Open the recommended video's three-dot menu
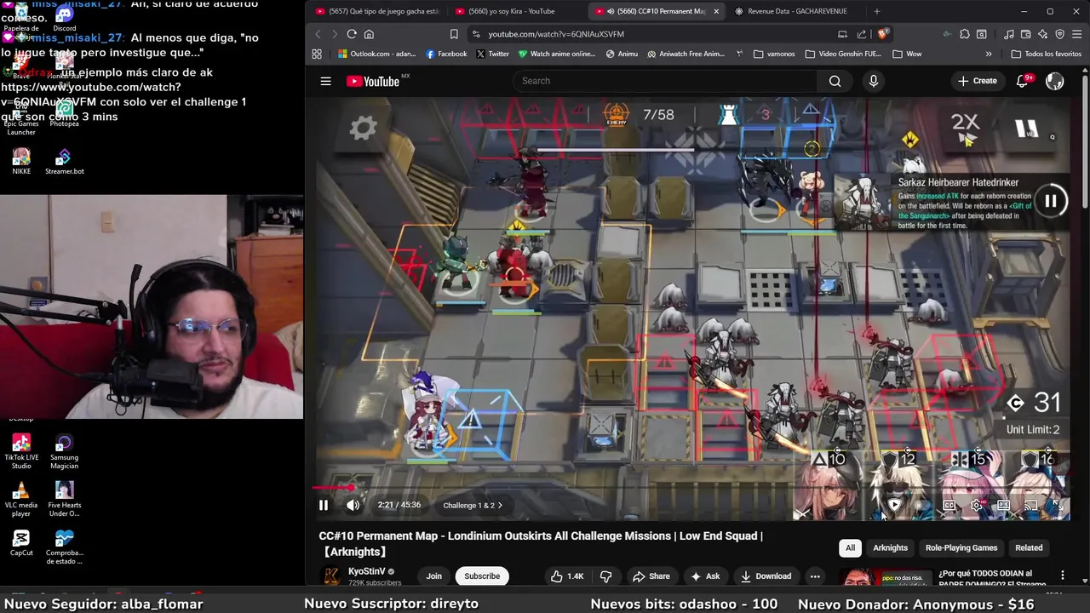 click(x=1062, y=576)
